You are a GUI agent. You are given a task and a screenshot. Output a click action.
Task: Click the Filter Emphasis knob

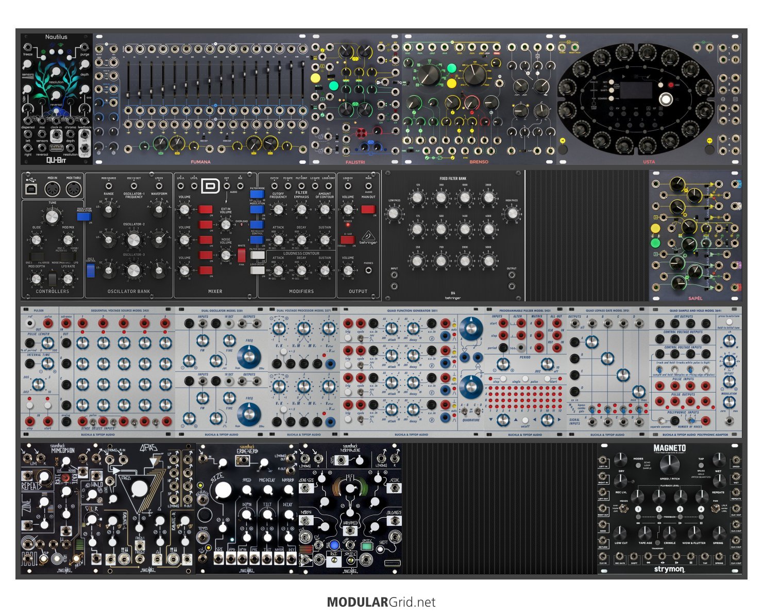tap(302, 209)
